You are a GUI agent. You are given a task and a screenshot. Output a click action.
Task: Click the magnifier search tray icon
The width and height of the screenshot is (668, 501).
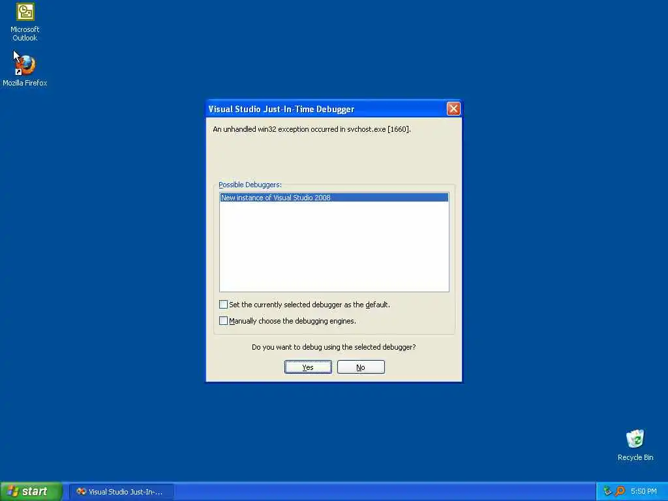(620, 491)
